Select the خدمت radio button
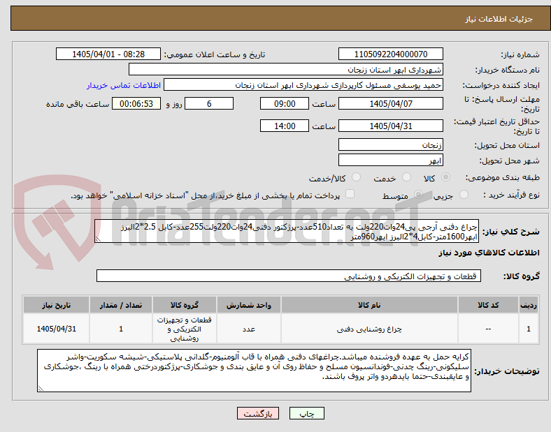 point(406,177)
